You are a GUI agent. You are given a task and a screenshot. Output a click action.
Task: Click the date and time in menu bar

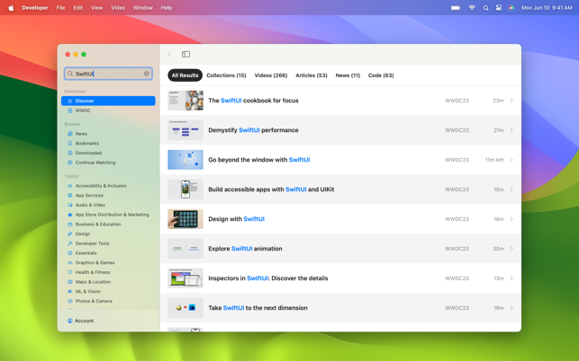coord(547,8)
